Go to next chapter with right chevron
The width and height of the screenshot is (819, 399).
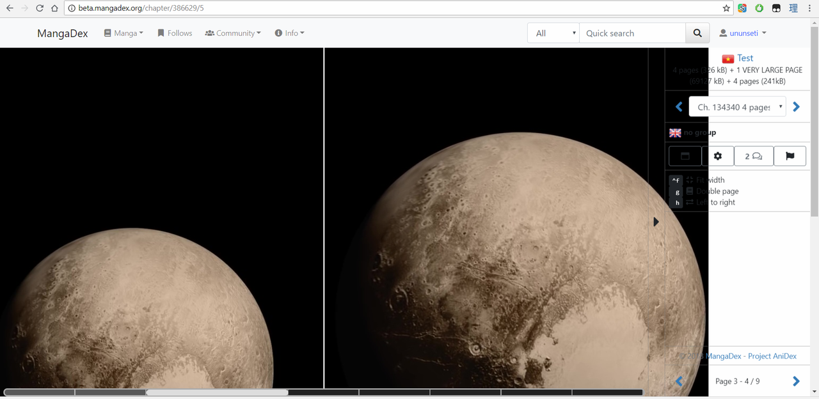(796, 107)
